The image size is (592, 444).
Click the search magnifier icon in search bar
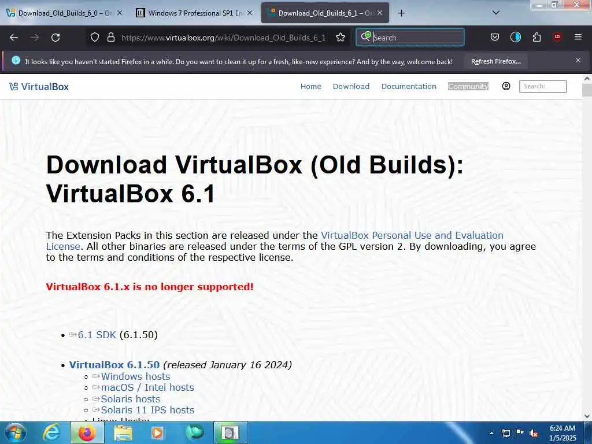pos(366,36)
